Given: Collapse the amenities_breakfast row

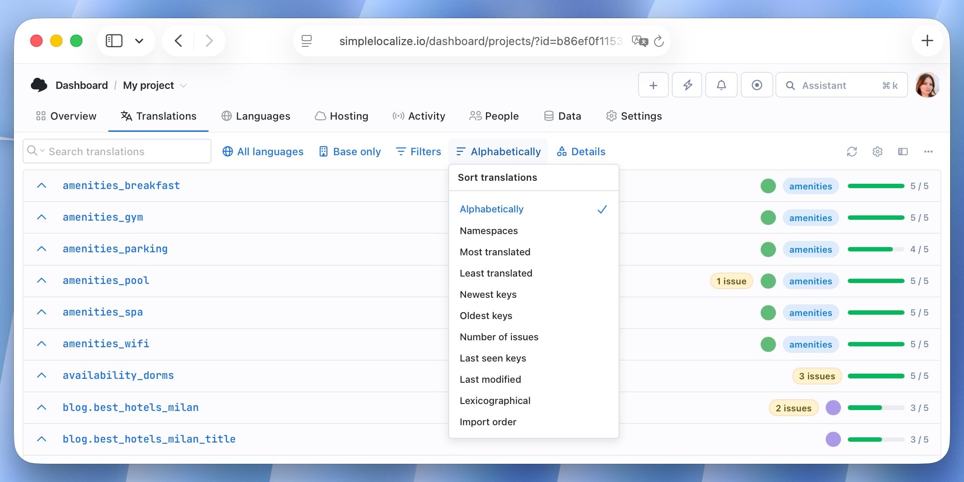Looking at the screenshot, I should (x=42, y=186).
